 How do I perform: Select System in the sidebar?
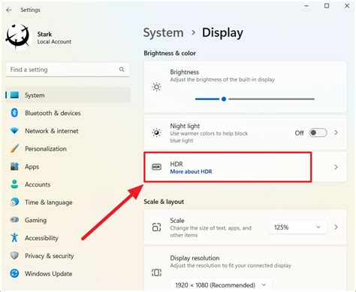coord(68,95)
